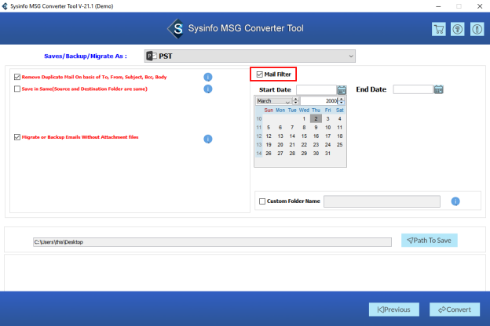Click the Previous button

[x=393, y=310]
